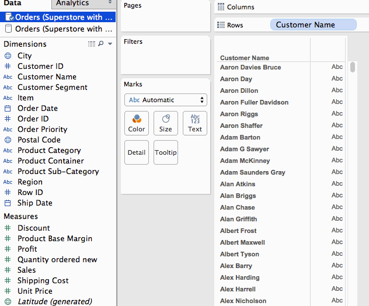Click the Tooltip marks button
This screenshot has width=369, height=306.
pos(166,152)
